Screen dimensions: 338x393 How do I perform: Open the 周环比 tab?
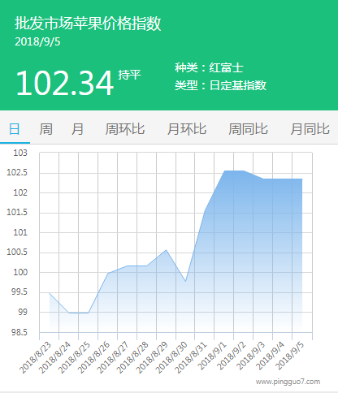[125, 129]
